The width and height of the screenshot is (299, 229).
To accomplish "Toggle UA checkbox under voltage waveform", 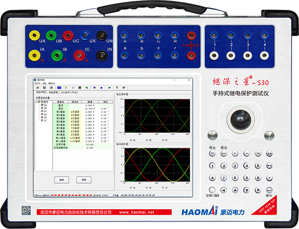I will coord(131,140).
